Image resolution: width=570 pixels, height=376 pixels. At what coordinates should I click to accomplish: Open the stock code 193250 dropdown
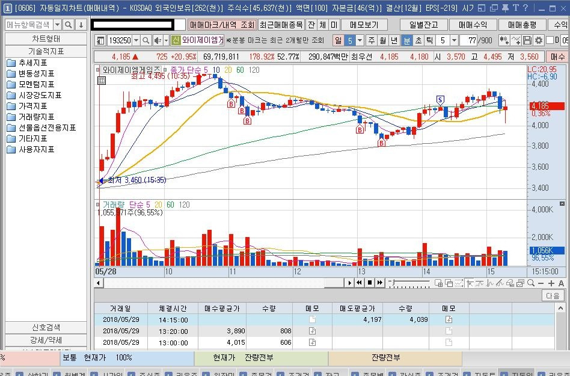(136, 40)
